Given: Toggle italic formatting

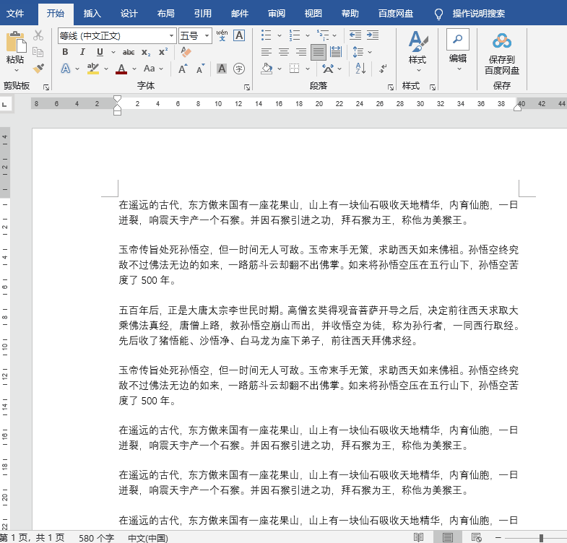Looking at the screenshot, I should coord(82,52).
